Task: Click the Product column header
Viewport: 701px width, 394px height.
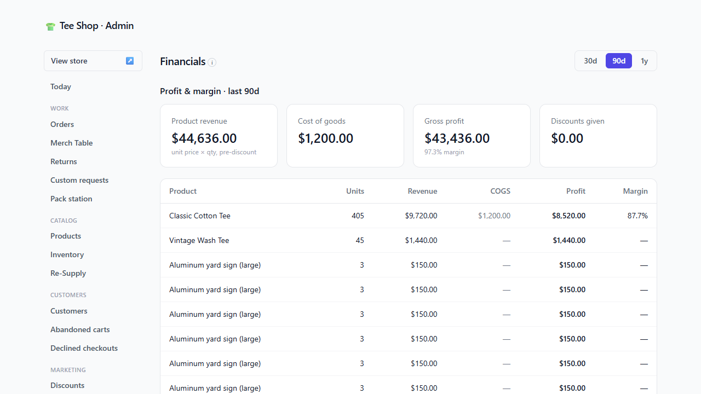Action: [183, 191]
